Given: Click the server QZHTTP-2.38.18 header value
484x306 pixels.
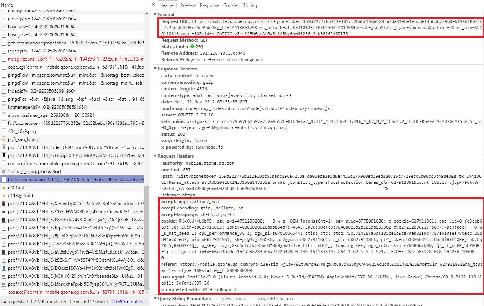Looking at the screenshot, I should [x=196, y=115].
